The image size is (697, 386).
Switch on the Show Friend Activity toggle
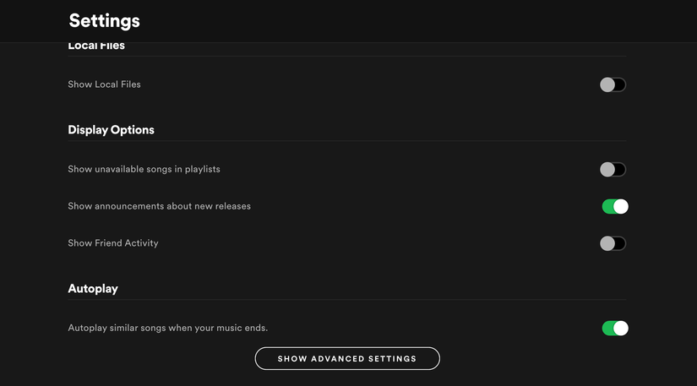[x=613, y=243]
